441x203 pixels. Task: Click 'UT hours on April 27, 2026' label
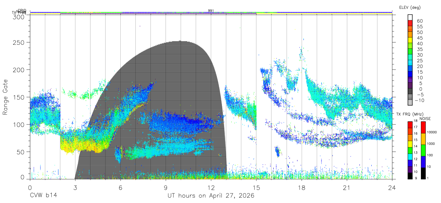[x=211, y=196]
